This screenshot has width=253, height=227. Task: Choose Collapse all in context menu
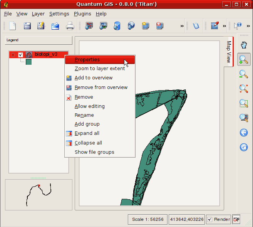coord(100,143)
